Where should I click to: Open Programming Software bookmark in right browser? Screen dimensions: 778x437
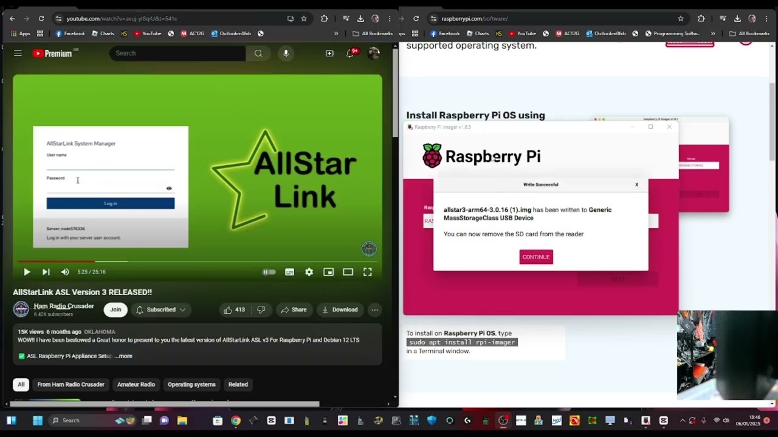point(673,33)
